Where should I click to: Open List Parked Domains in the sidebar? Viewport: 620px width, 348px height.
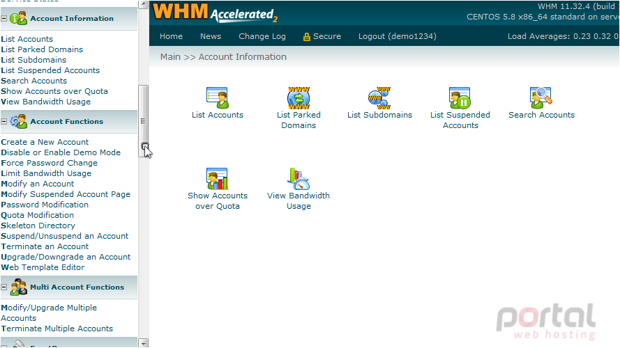(x=42, y=49)
